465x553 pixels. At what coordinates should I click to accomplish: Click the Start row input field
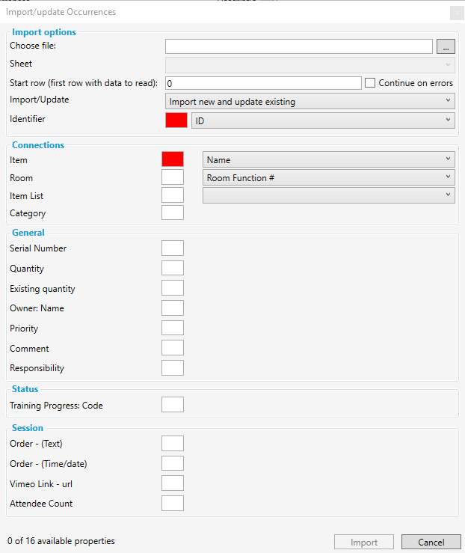coord(263,83)
